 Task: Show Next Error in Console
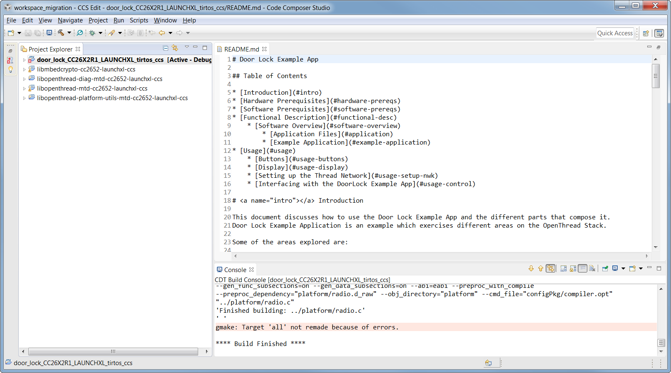tap(531, 268)
